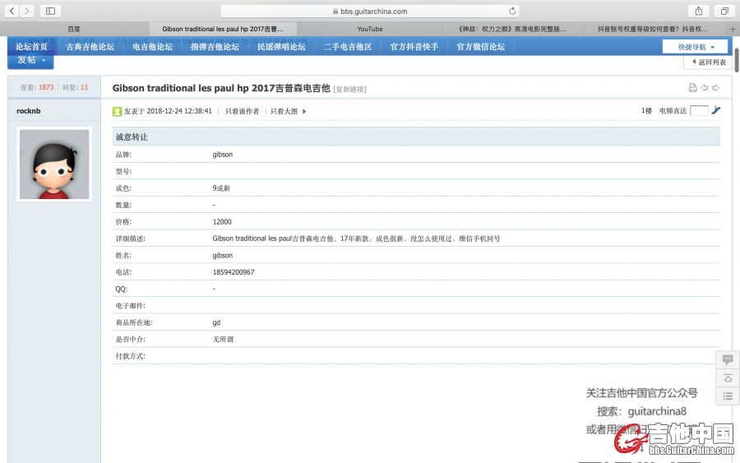Reload the page with the refresh icon
The image size is (740, 463).
tap(512, 11)
